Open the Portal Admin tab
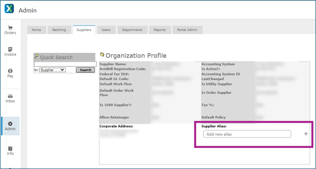This screenshot has height=169, width=316. point(187,30)
